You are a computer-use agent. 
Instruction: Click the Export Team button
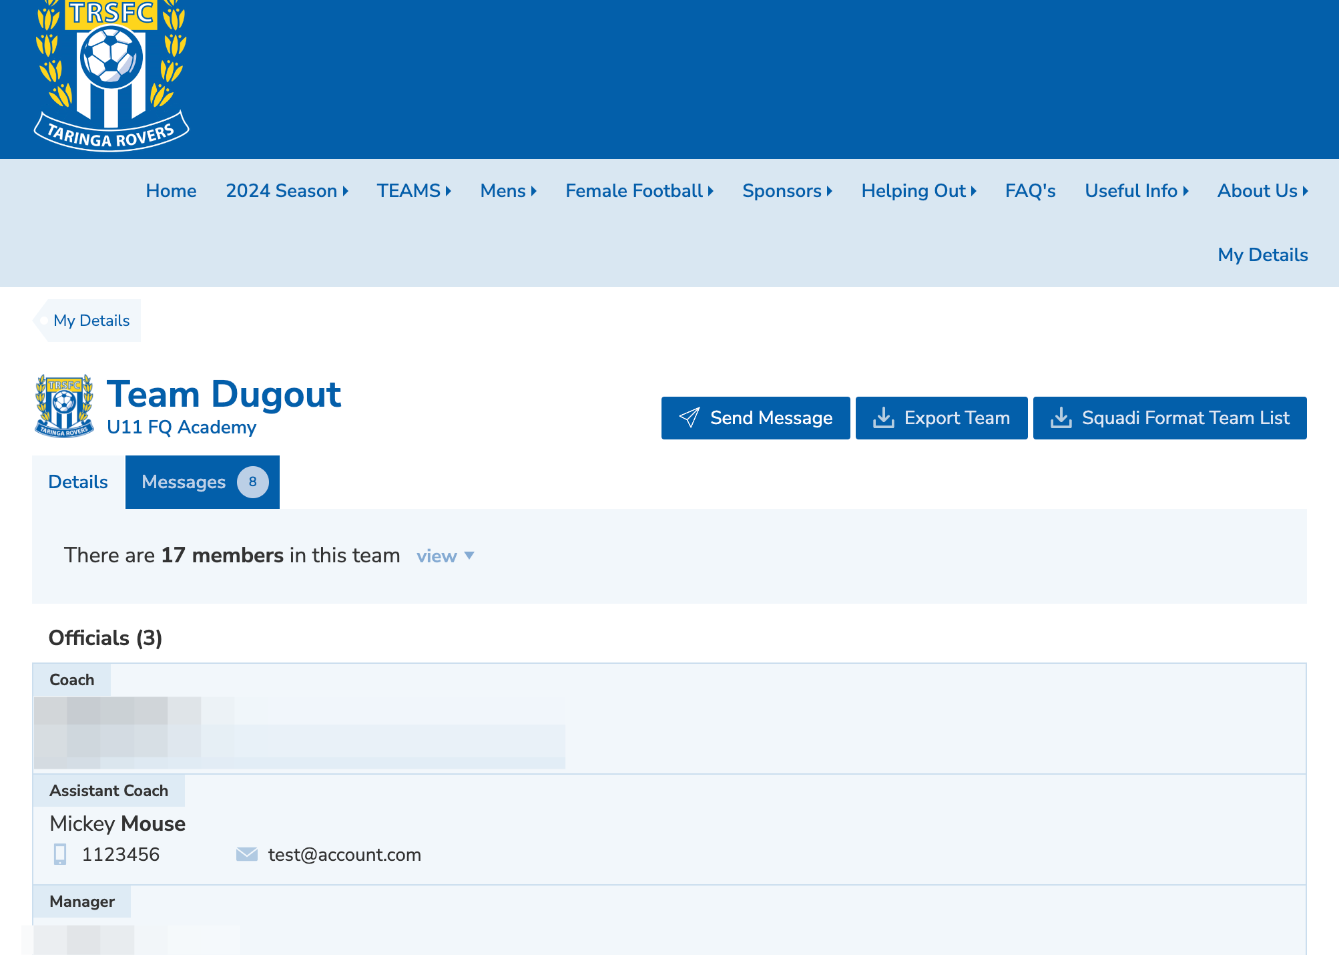[942, 418]
